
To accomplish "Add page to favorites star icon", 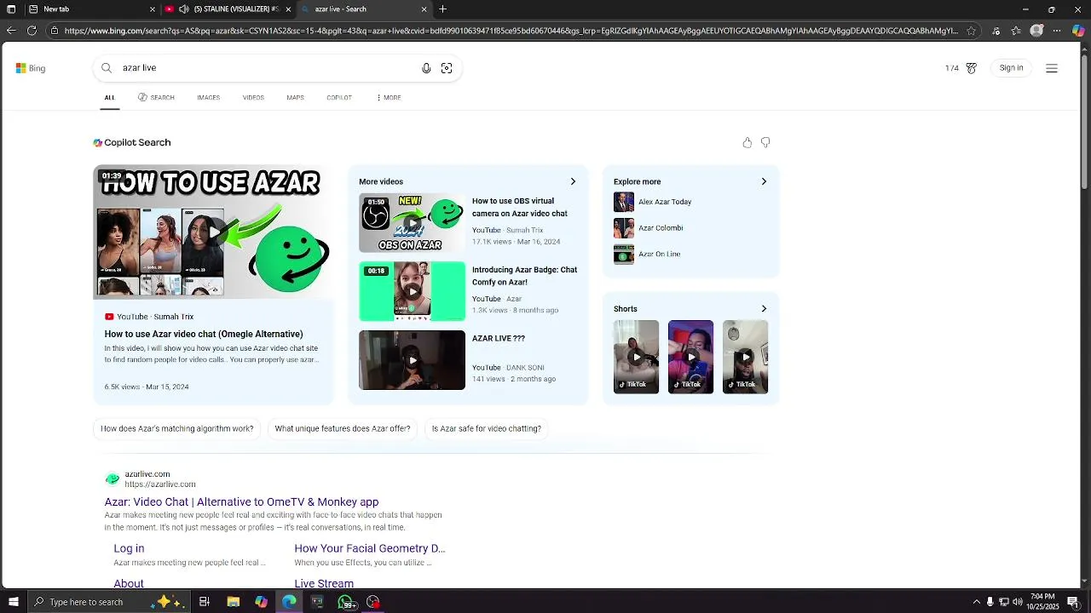I will 971,31.
